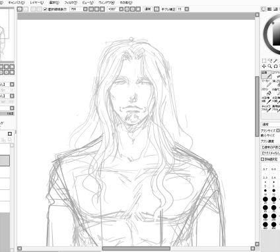The width and height of the screenshot is (280, 252).
Task: Pick the 5 brush size preset
Action: tap(265, 183)
